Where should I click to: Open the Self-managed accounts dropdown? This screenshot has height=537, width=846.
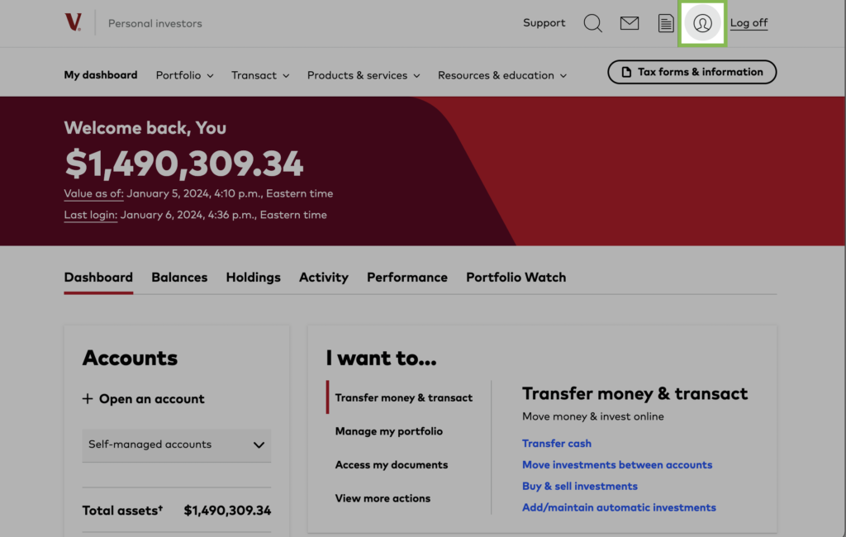tap(177, 444)
